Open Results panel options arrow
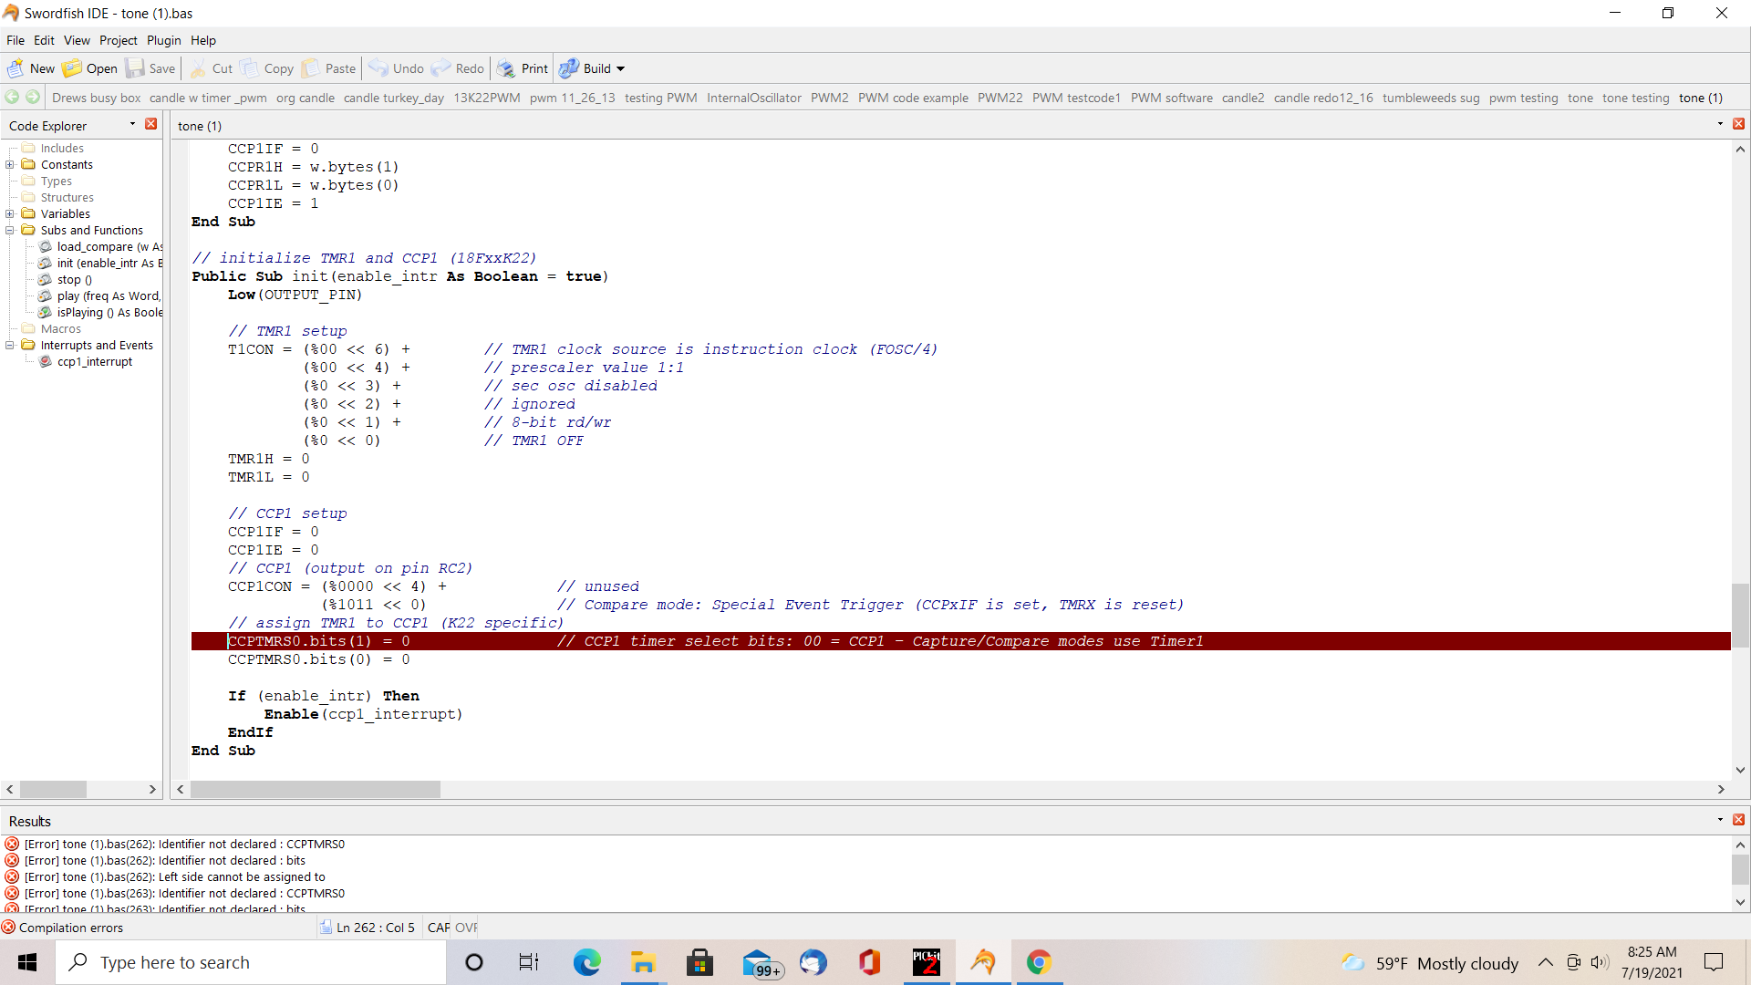Viewport: 1751px width, 985px height. coord(1720,820)
